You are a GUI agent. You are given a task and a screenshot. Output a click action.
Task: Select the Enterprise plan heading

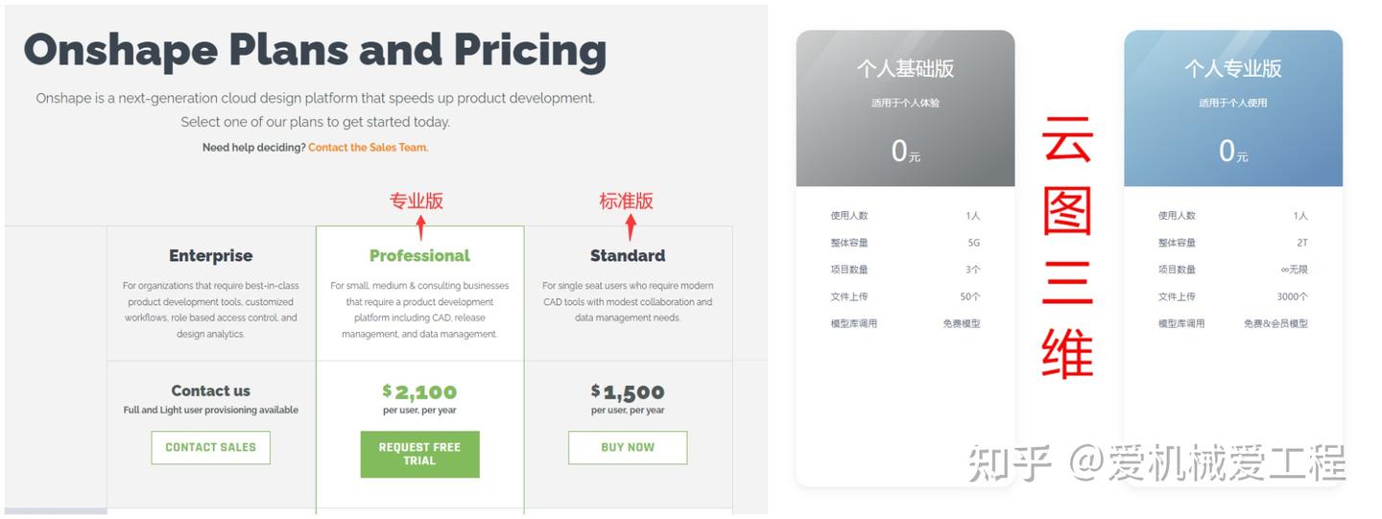point(211,256)
